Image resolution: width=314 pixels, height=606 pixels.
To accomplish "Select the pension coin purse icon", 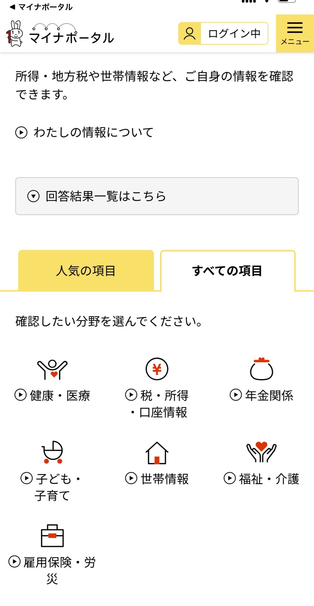I will point(261,369).
